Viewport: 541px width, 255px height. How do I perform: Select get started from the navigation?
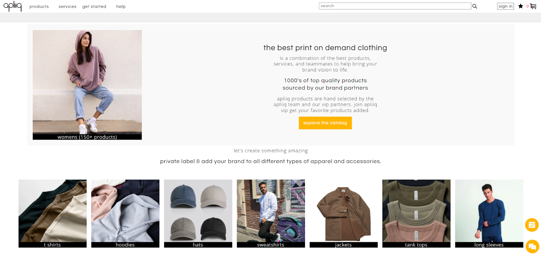[94, 6]
